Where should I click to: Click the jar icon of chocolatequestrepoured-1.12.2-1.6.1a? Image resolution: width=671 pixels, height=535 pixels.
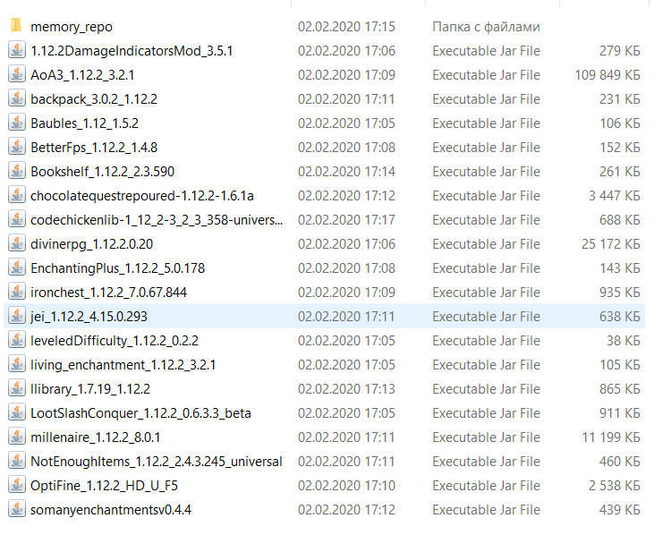click(x=17, y=195)
